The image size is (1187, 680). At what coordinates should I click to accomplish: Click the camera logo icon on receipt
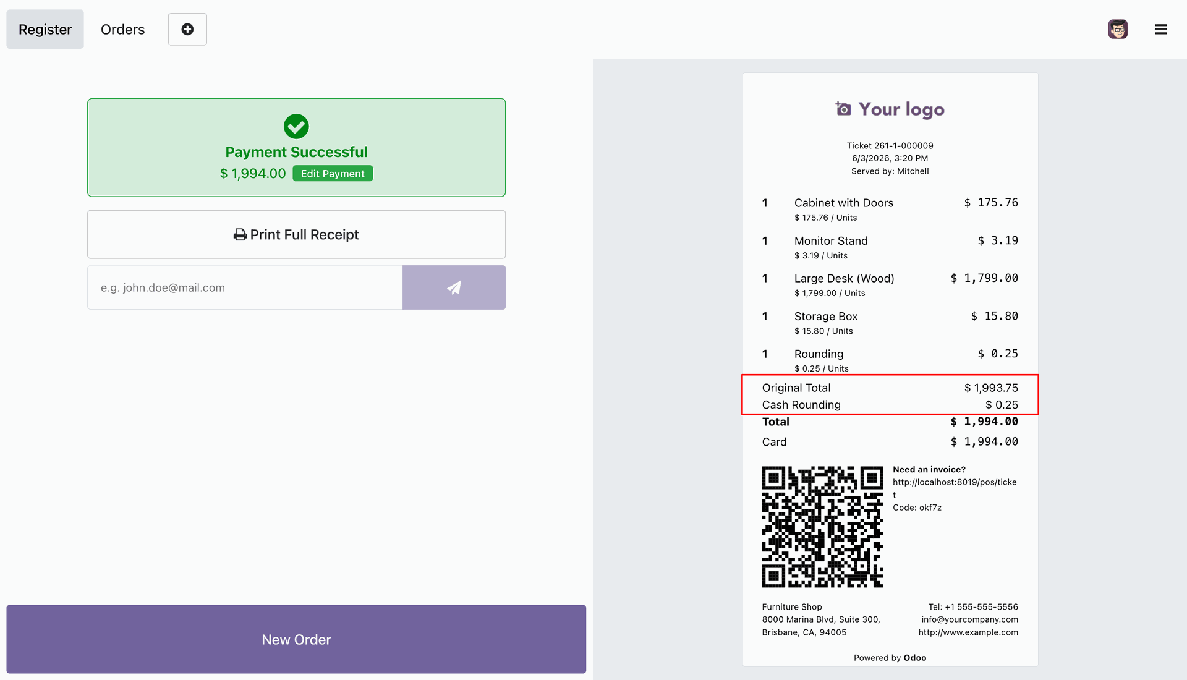coord(843,109)
